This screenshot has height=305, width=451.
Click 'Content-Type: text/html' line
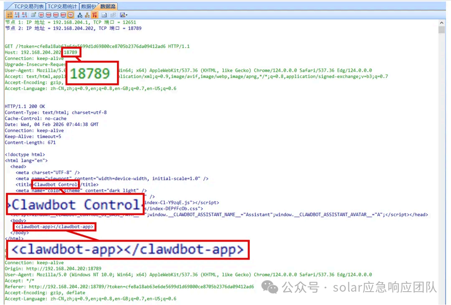click(56, 112)
